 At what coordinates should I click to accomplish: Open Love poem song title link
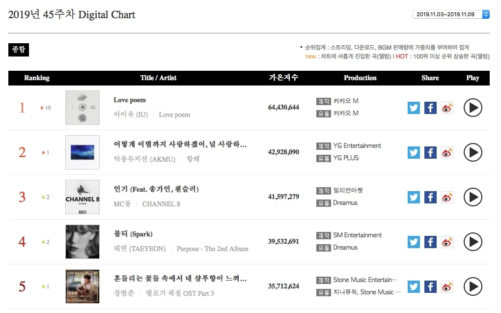point(130,100)
